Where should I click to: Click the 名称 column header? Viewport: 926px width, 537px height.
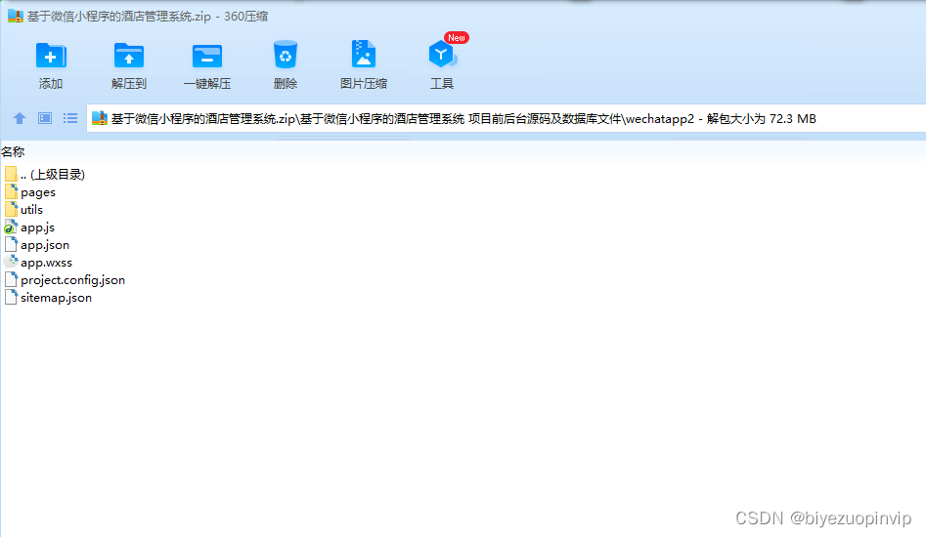[x=13, y=152]
